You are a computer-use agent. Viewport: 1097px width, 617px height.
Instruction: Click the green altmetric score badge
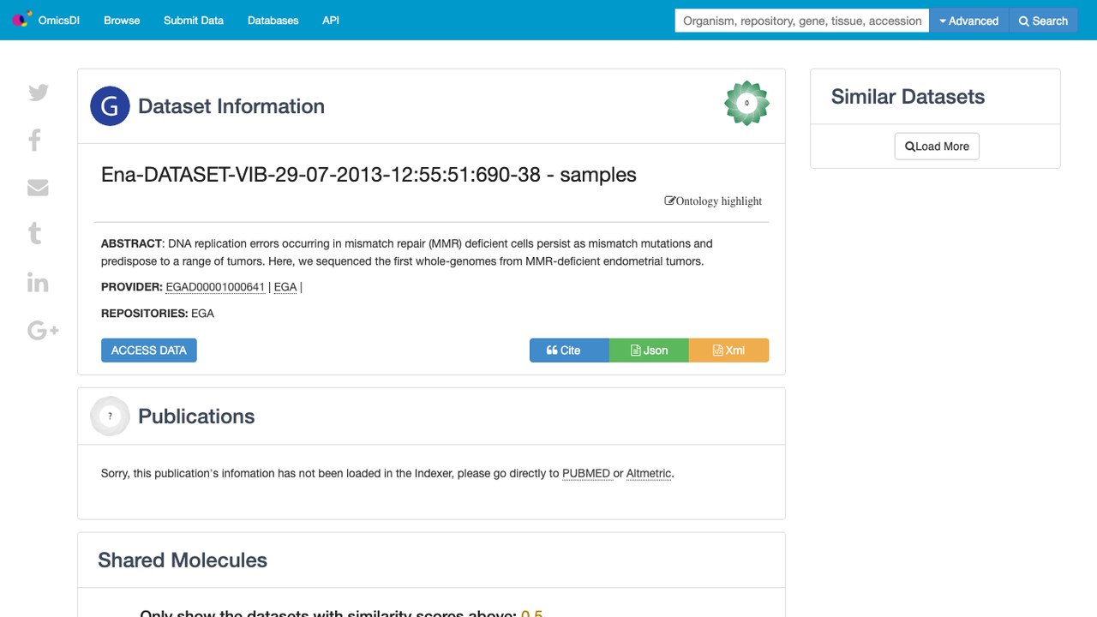click(x=746, y=103)
